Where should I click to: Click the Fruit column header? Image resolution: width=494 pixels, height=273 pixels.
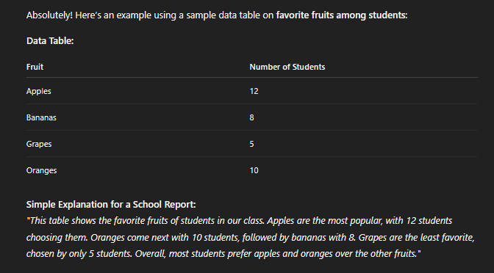tap(35, 67)
